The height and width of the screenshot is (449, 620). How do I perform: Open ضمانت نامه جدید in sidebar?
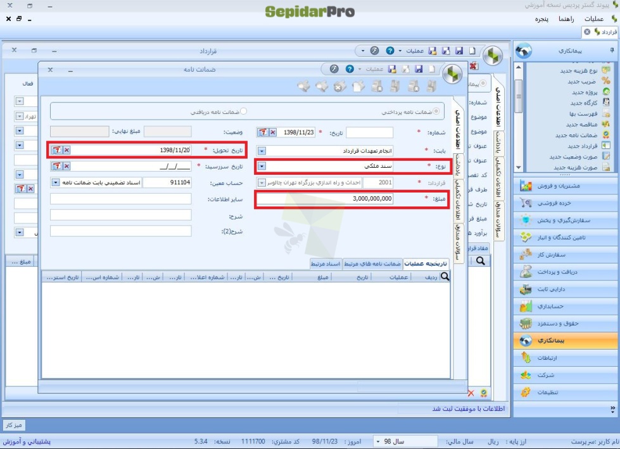click(576, 135)
